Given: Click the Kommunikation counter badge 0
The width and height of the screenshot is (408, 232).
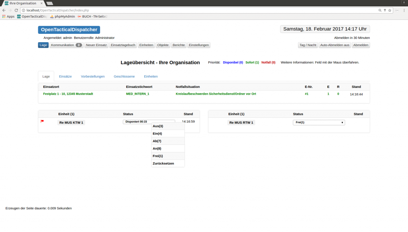Looking at the screenshot, I should tap(78, 45).
